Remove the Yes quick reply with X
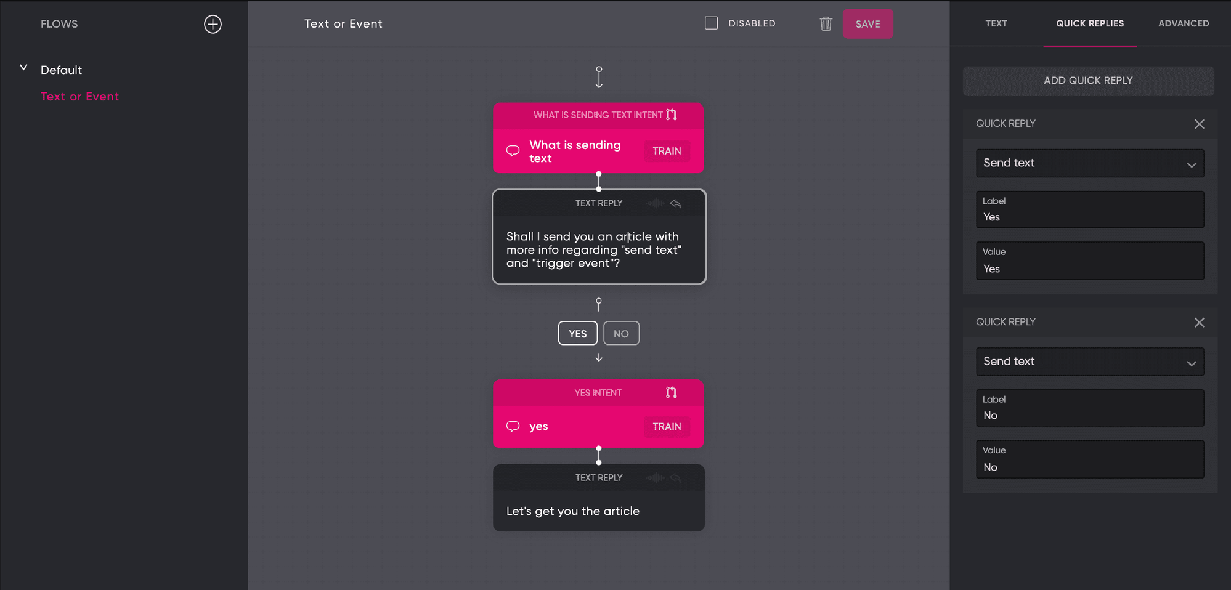 click(1199, 124)
